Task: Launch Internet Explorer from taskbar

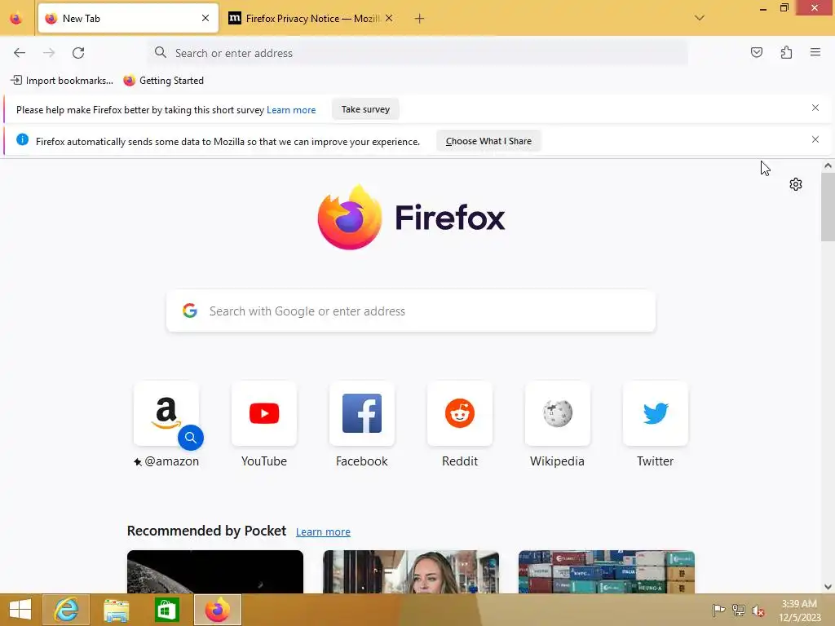Action: pos(66,610)
